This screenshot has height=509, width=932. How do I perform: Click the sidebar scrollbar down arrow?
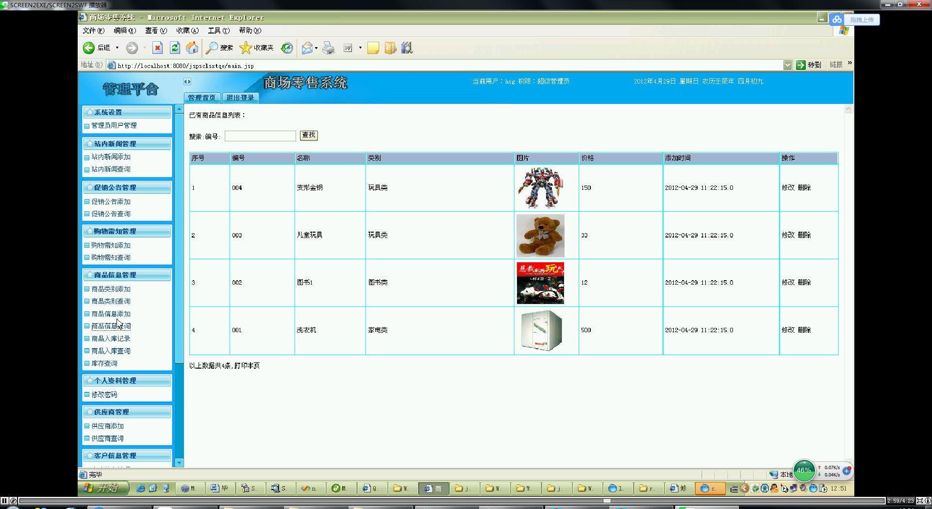(x=179, y=462)
